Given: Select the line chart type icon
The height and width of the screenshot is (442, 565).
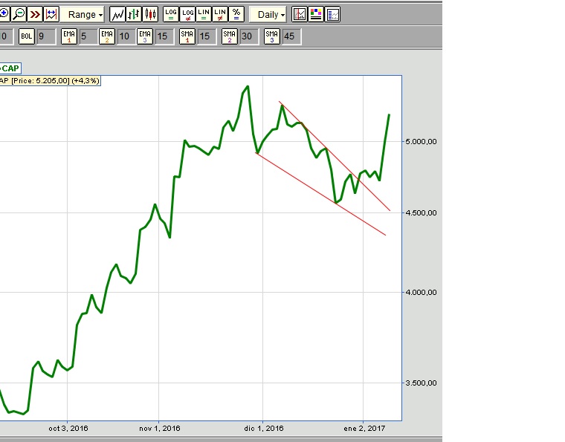Looking at the screenshot, I should click(117, 14).
